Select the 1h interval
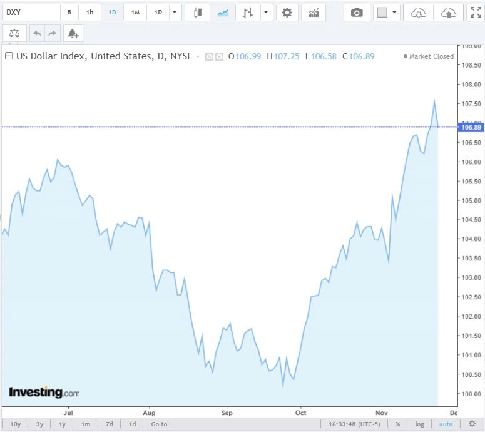 pyautogui.click(x=90, y=13)
